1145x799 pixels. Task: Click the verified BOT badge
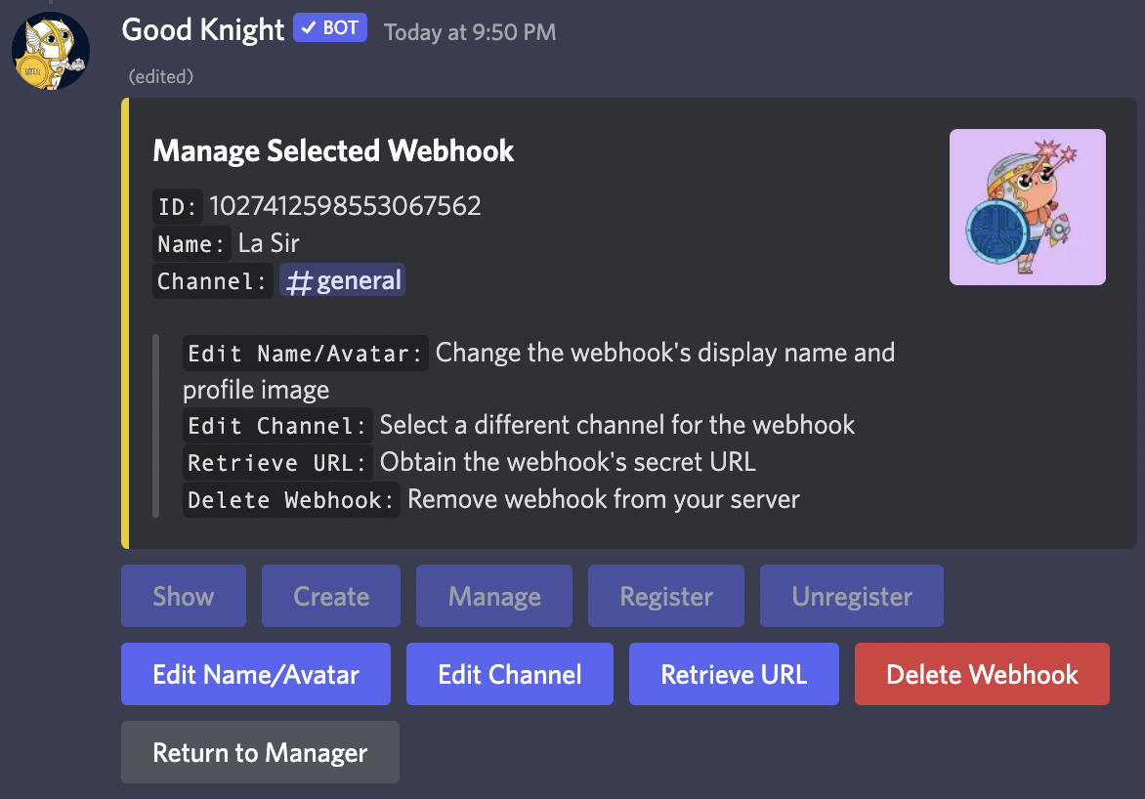(x=330, y=27)
